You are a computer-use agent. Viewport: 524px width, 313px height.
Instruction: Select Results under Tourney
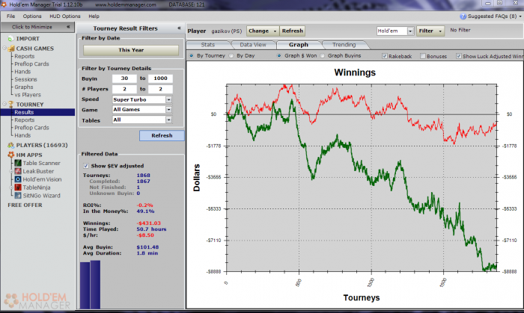(x=37, y=112)
